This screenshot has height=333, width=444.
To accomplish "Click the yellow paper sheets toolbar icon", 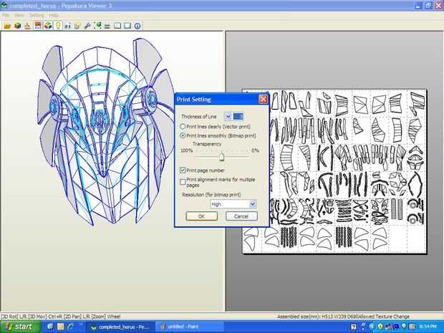I will click(77, 26).
